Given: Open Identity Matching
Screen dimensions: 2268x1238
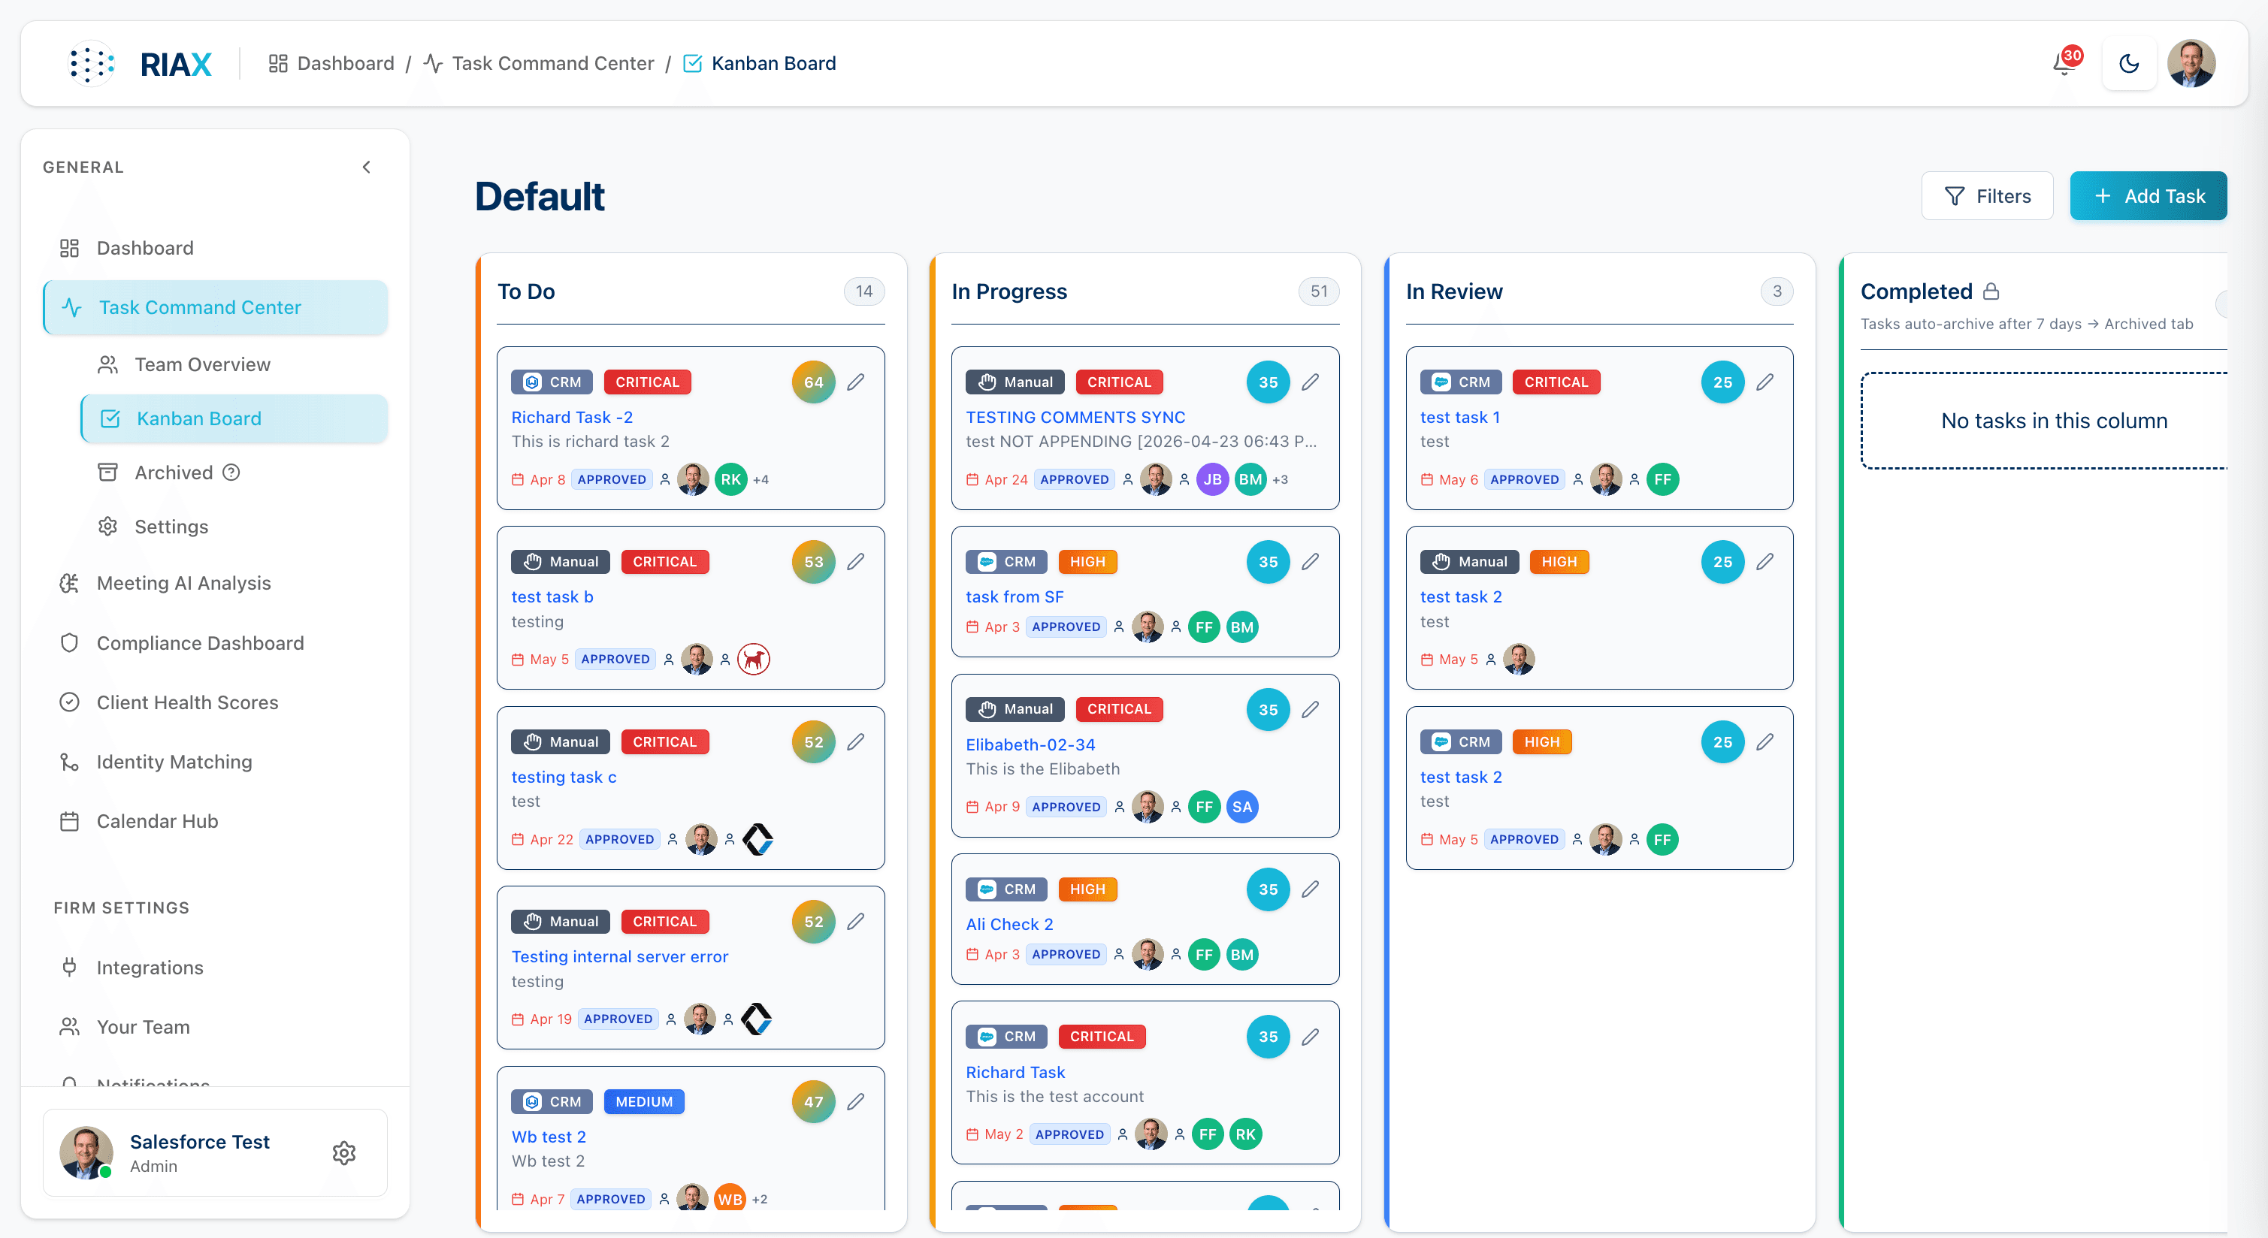Looking at the screenshot, I should [x=215, y=762].
